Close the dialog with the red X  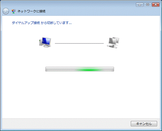point(156,5)
